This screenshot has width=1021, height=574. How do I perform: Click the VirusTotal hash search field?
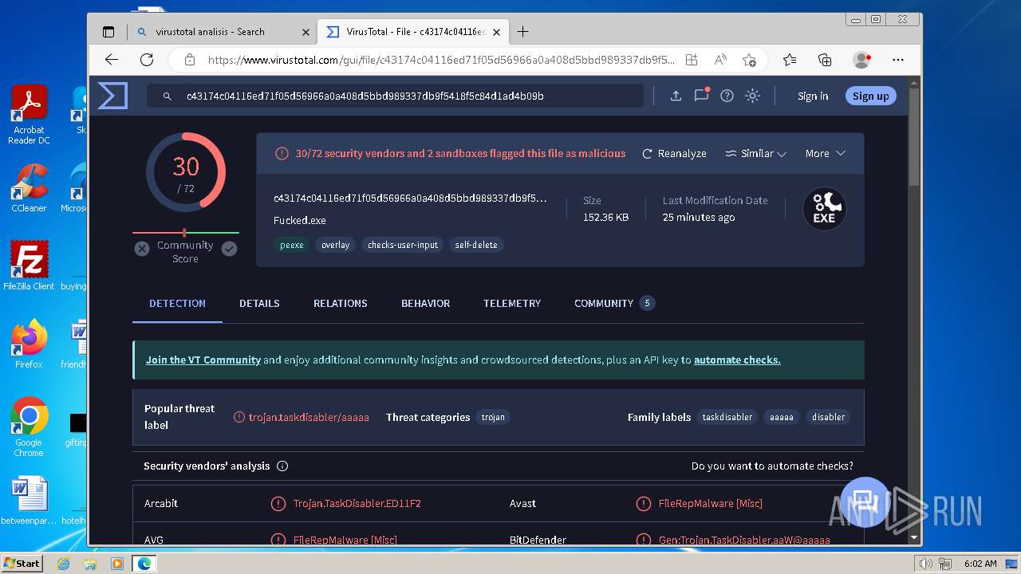[x=395, y=96]
